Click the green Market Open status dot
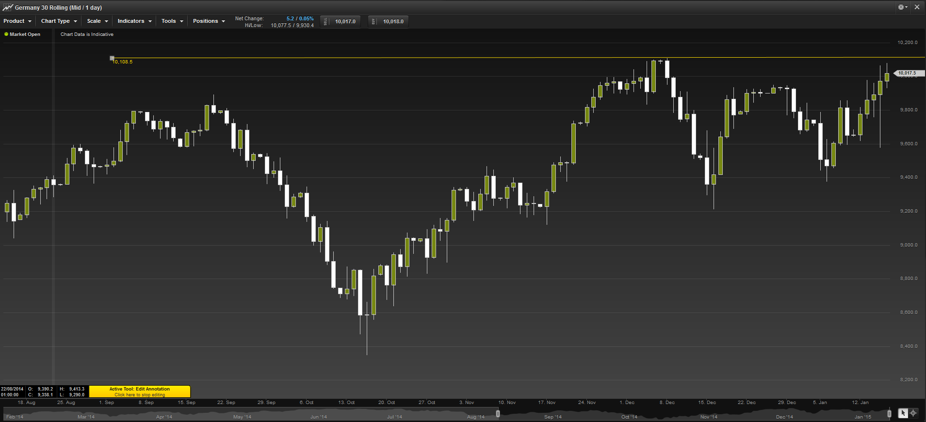The width and height of the screenshot is (926, 422). tap(6, 34)
